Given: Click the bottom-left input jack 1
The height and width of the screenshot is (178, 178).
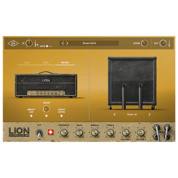Looking at the screenshot, I should tap(157, 136).
